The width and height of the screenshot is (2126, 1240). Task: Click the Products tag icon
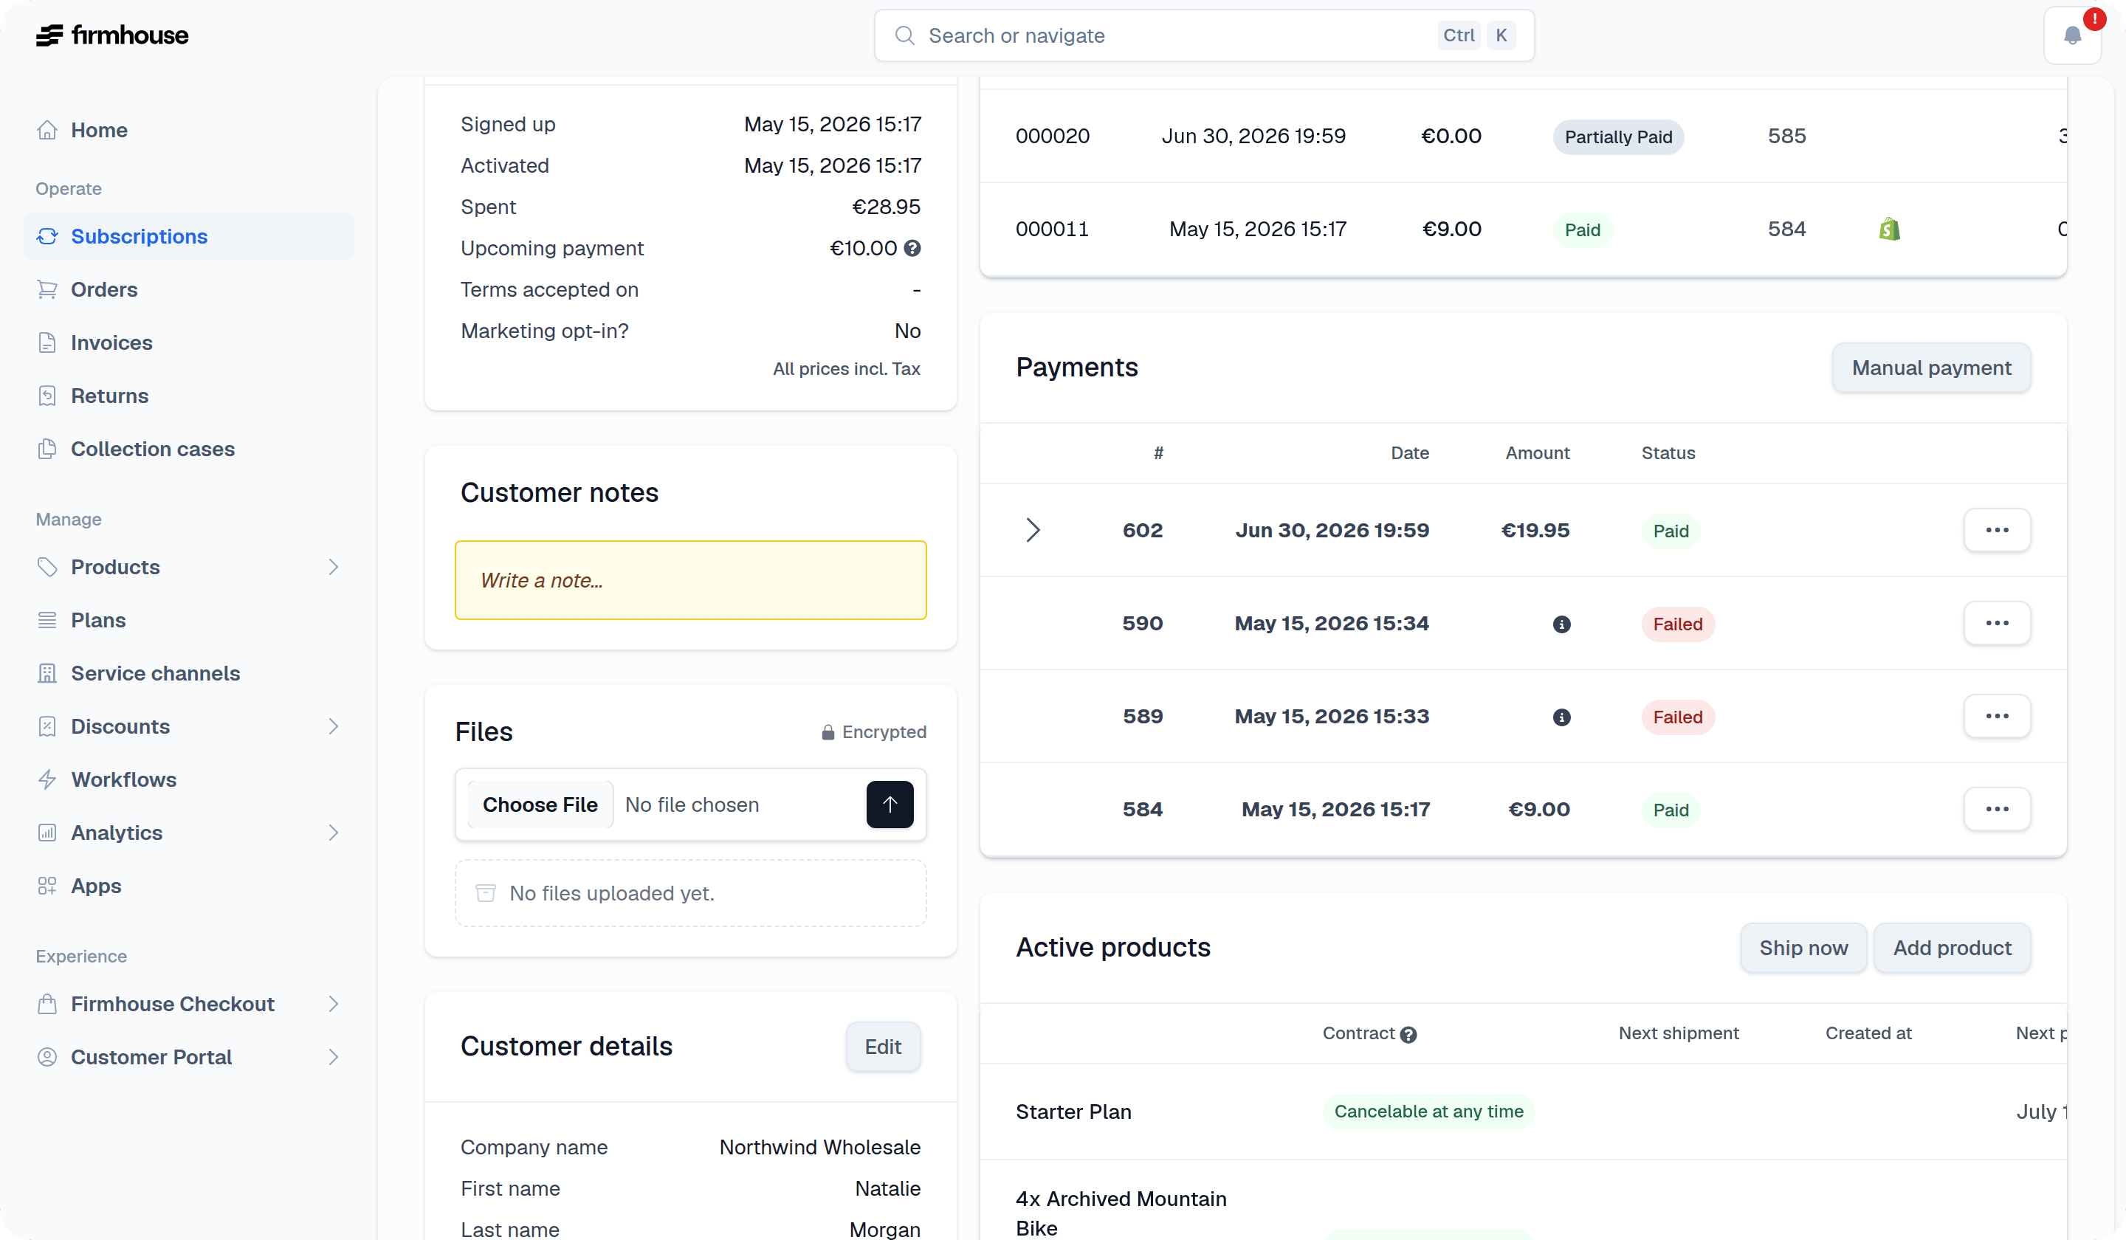coord(47,567)
